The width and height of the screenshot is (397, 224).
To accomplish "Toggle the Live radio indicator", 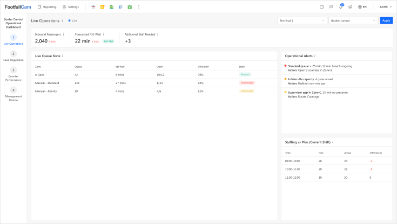I will (69, 20).
